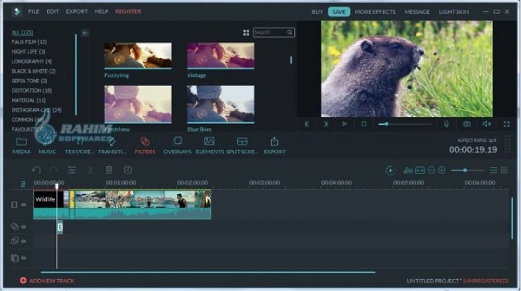Collapse the filter category sidebar arrow
The image size is (521, 291).
85,32
